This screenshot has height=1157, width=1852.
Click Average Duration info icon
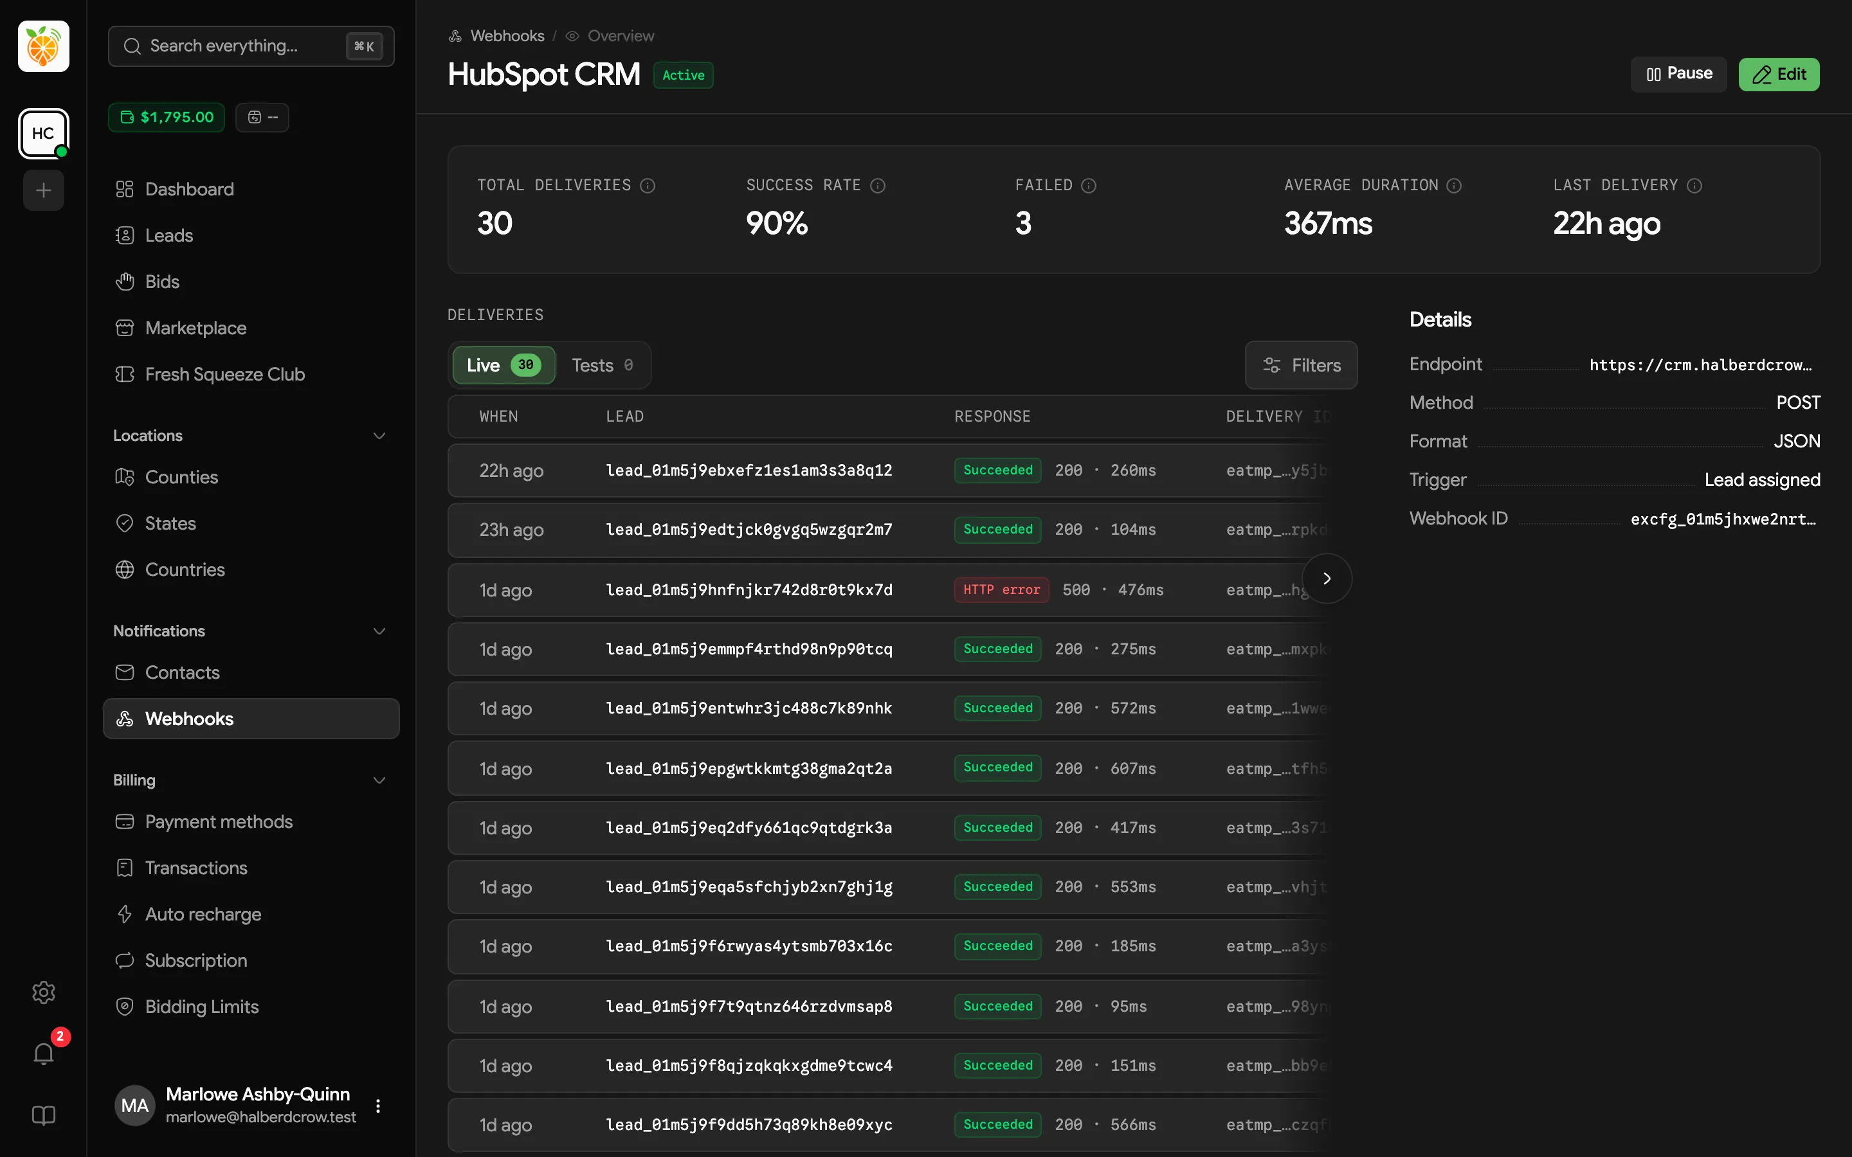tap(1454, 185)
